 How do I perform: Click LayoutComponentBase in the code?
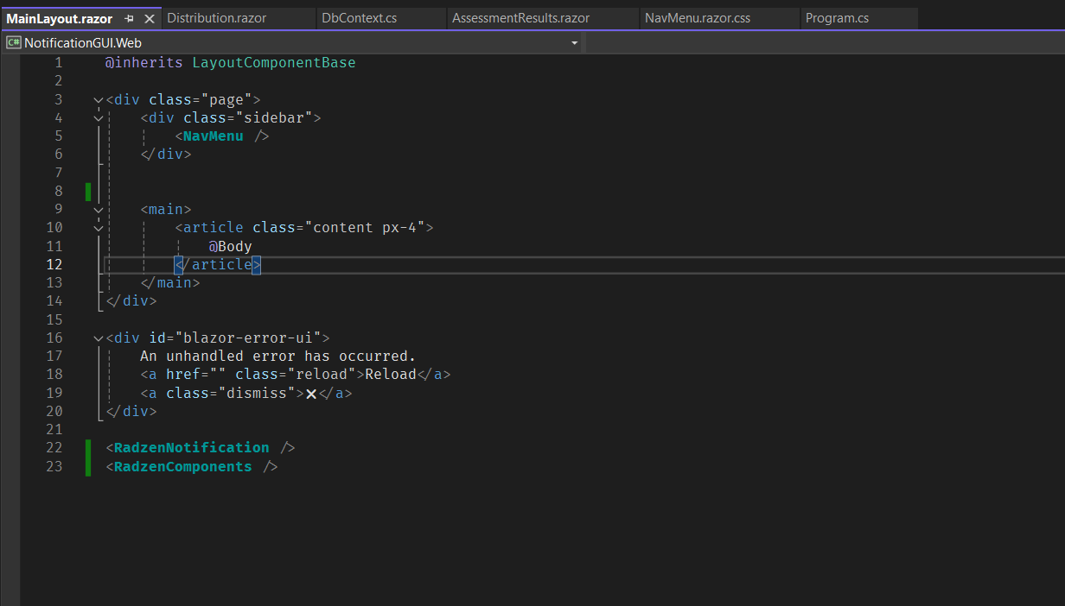coord(274,63)
